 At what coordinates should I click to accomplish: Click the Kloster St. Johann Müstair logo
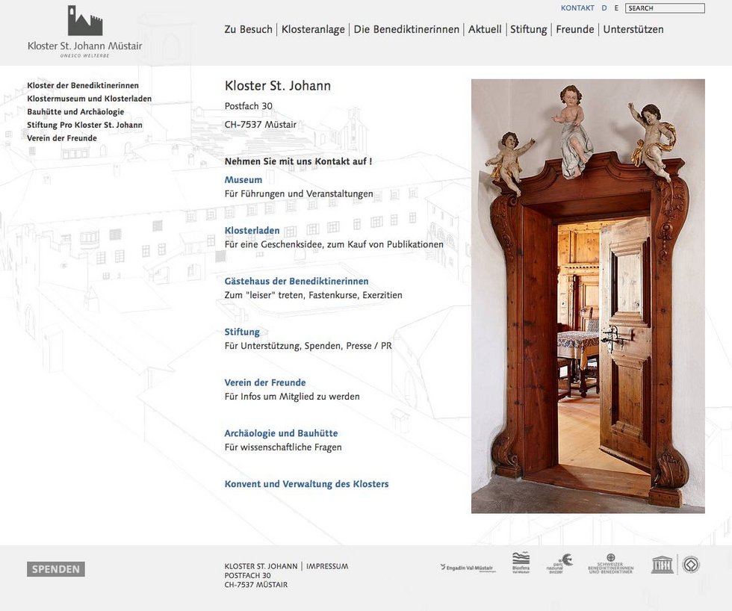click(x=84, y=31)
